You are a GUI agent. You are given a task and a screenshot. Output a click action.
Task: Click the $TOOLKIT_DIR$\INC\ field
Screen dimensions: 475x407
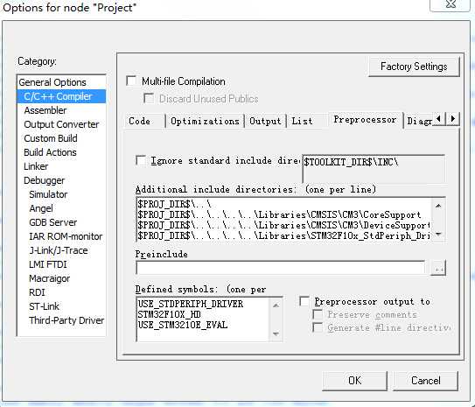tap(374, 169)
